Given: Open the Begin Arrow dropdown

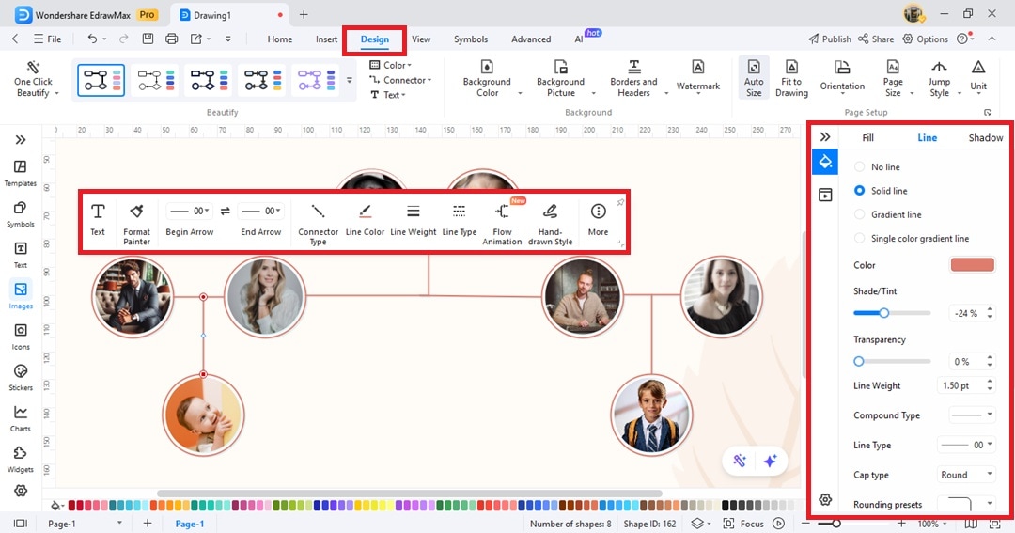Looking at the screenshot, I should [x=189, y=212].
